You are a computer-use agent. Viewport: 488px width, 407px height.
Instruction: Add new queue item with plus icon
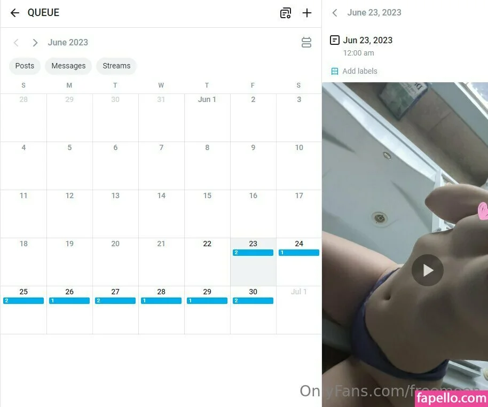click(x=307, y=13)
